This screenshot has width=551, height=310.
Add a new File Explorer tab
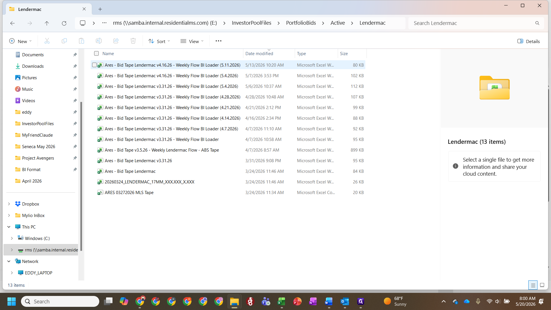pos(100,9)
